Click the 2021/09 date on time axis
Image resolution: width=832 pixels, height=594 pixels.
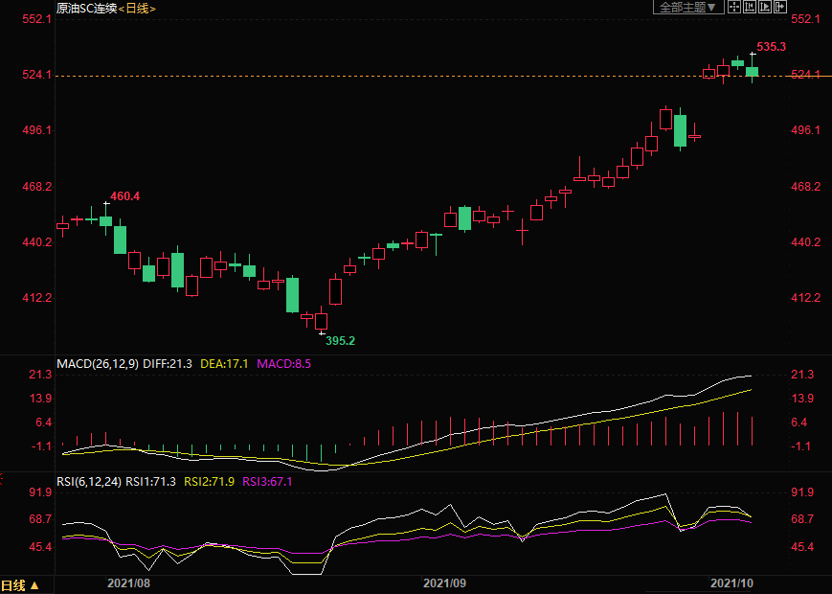point(443,583)
